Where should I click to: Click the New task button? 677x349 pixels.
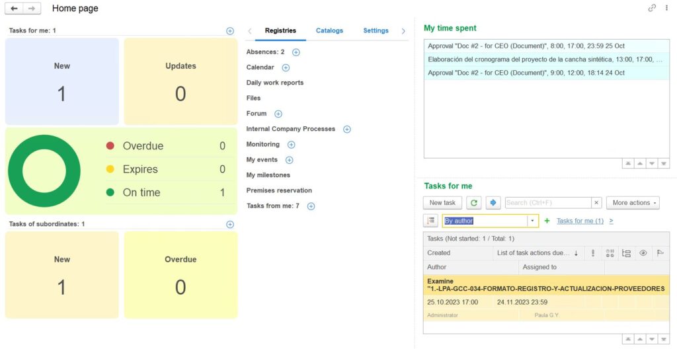pyautogui.click(x=442, y=203)
